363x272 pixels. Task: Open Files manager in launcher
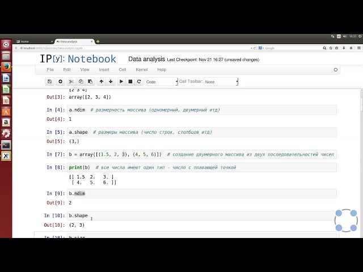6,56
